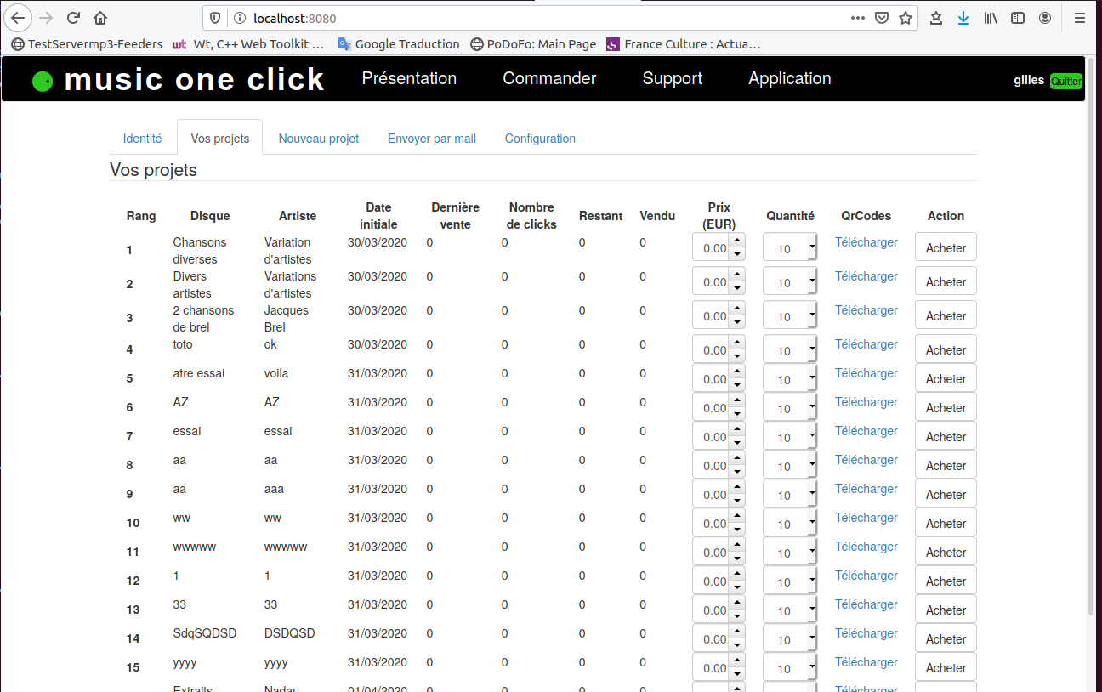This screenshot has height=692, width=1102.
Task: Buy the AZ project with Acheter
Action: [x=946, y=407]
